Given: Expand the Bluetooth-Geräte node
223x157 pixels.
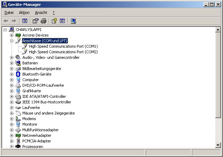Looking at the screenshot, I should [x=11, y=74].
